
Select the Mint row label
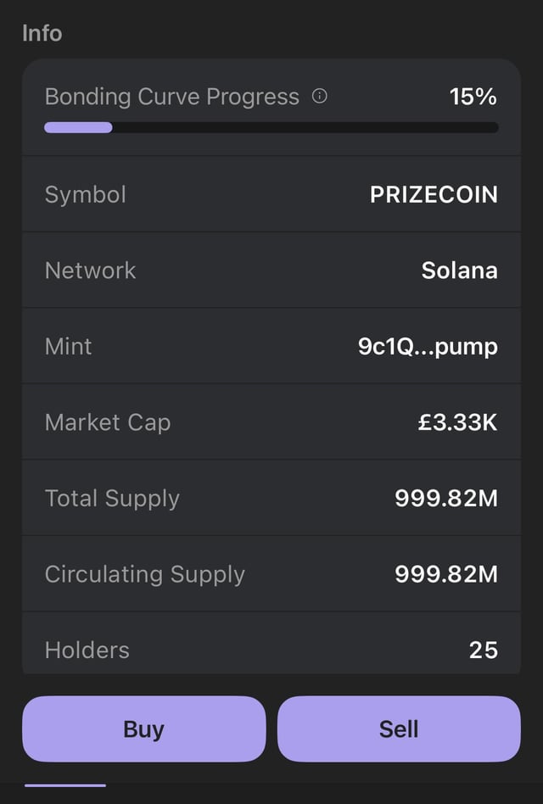68,346
